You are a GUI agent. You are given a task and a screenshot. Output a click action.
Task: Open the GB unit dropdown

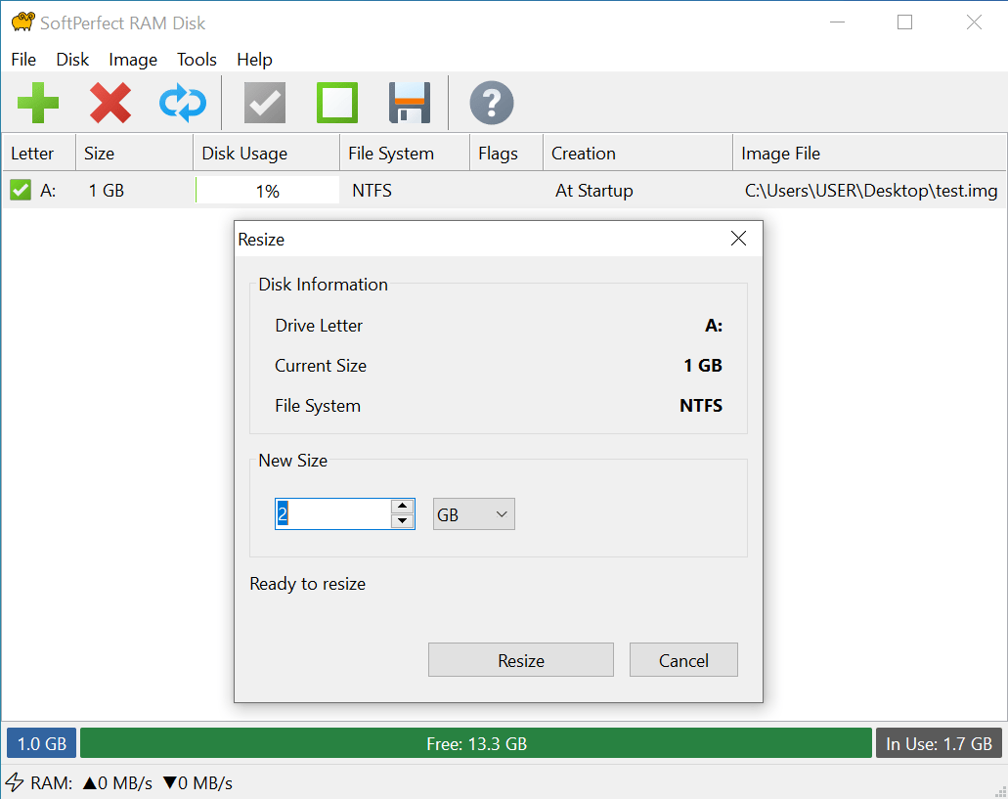coord(474,514)
